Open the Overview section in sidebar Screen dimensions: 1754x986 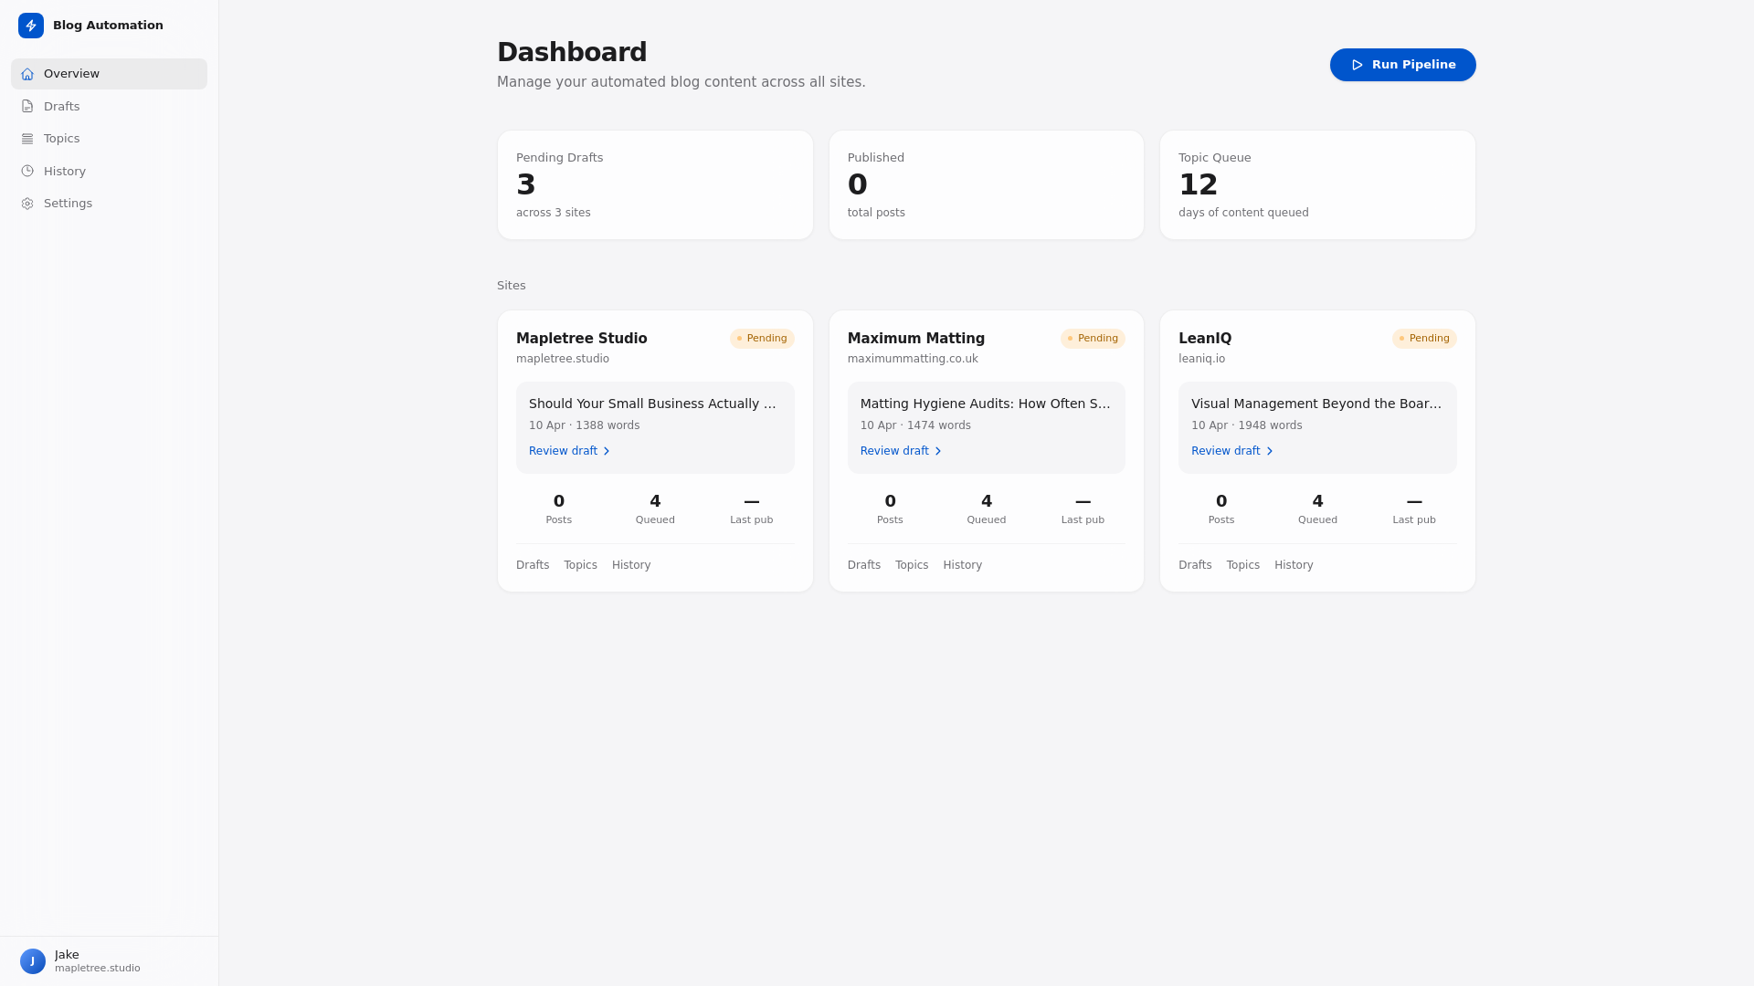pos(109,74)
